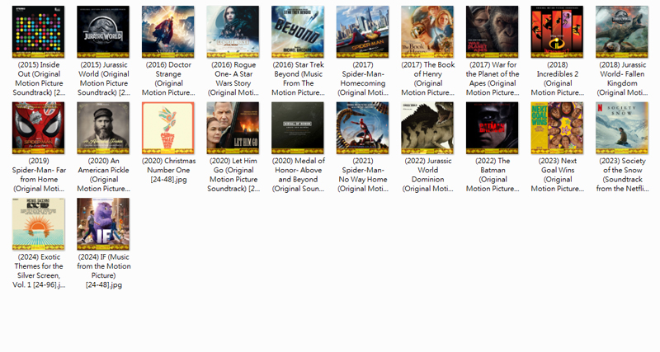Screen dimensions: 660x352
Task: Select the Medal of Honor cover thumbnail
Action: tap(298, 128)
